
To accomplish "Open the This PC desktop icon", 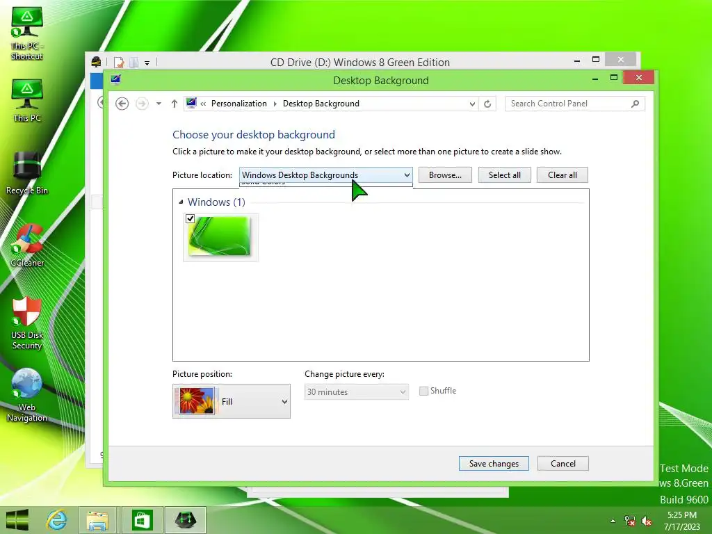I will click(x=27, y=101).
